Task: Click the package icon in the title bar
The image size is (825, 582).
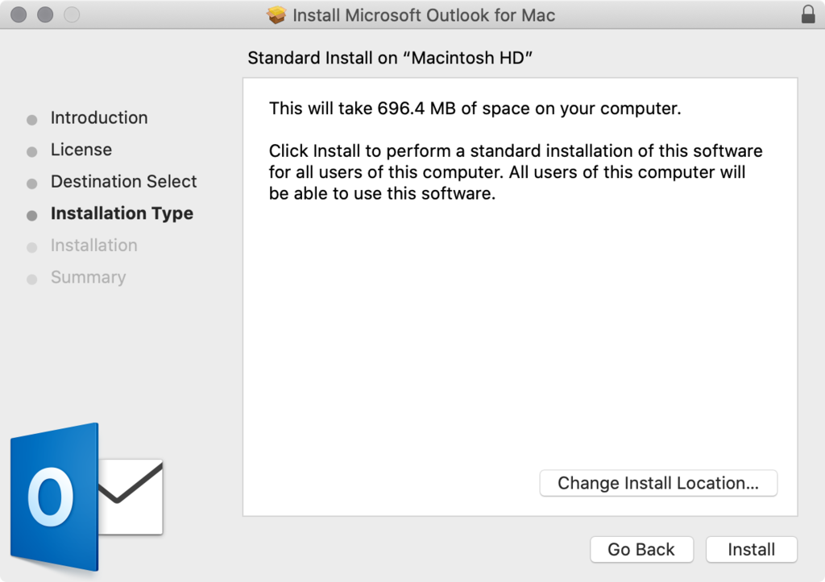Action: 276,14
